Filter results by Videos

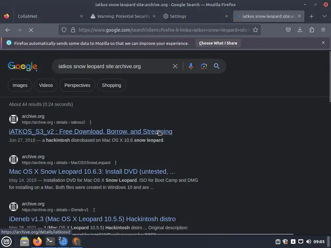click(46, 85)
